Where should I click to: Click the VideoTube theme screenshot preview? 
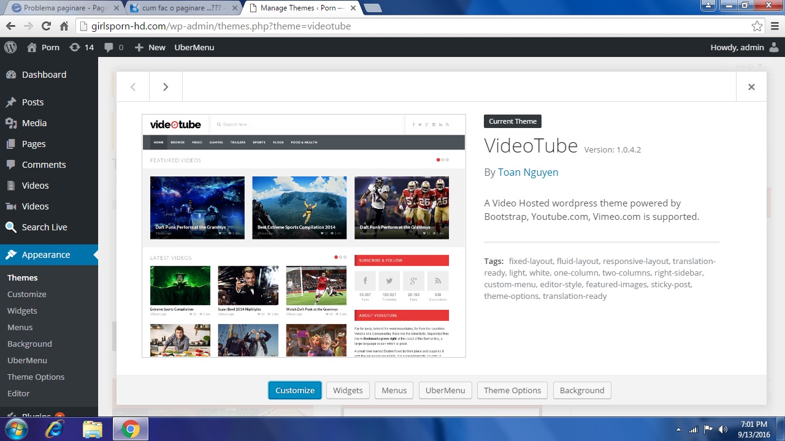(304, 236)
